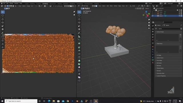Select the 3D viewport Scale tool
Screen dimensions: 183x103
(x=79, y=26)
